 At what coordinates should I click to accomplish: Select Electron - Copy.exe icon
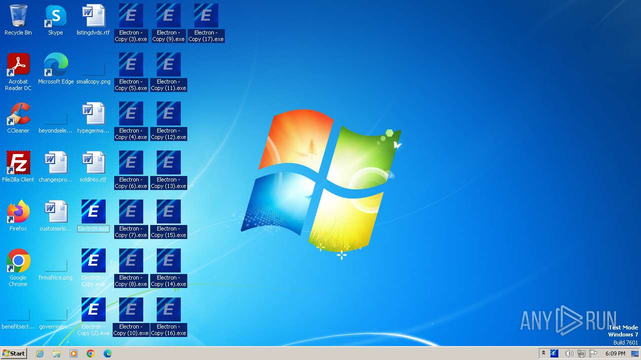93,268
